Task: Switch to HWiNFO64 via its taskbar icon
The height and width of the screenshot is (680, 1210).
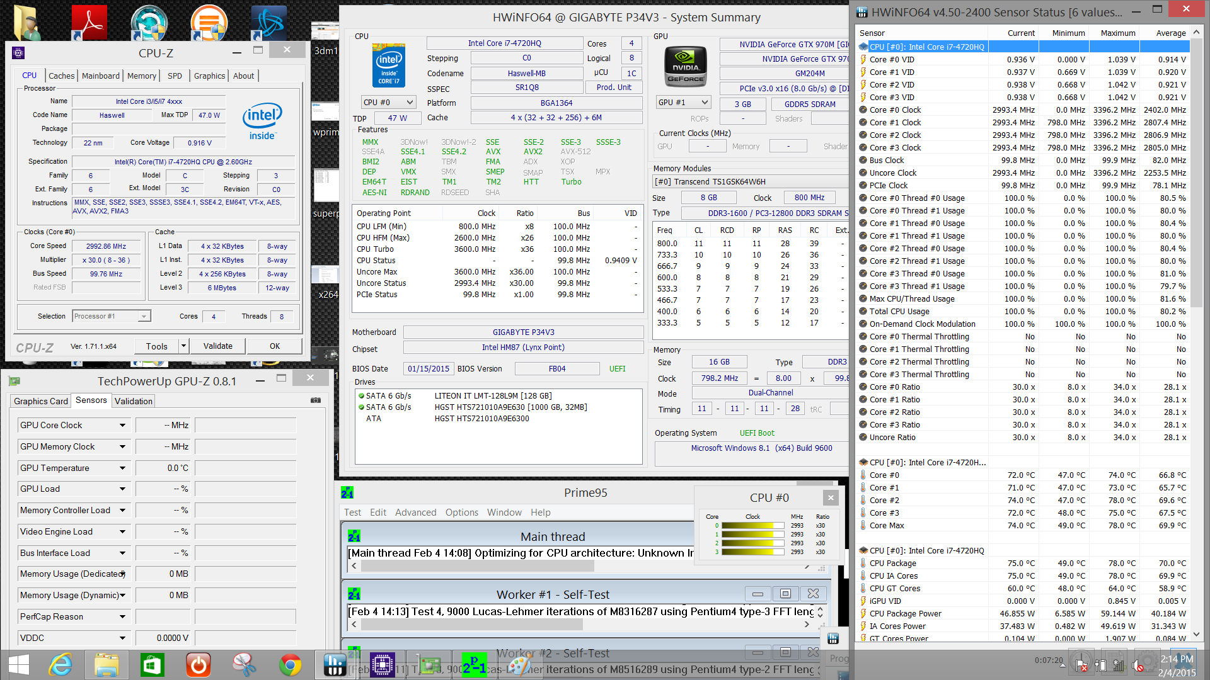Action: pyautogui.click(x=335, y=665)
